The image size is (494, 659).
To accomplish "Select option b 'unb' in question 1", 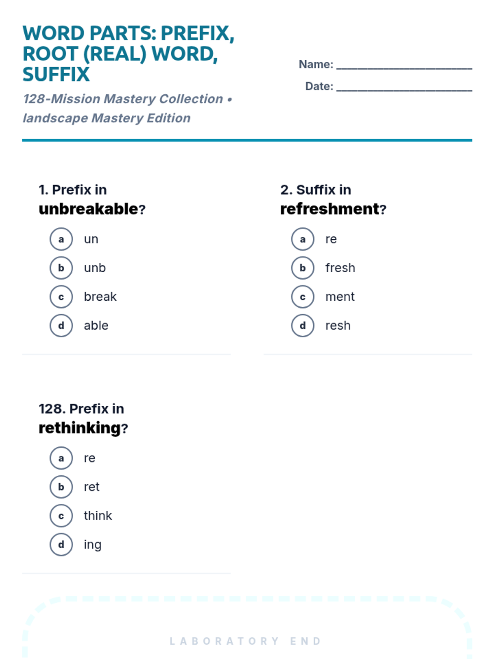I will (x=61, y=268).
